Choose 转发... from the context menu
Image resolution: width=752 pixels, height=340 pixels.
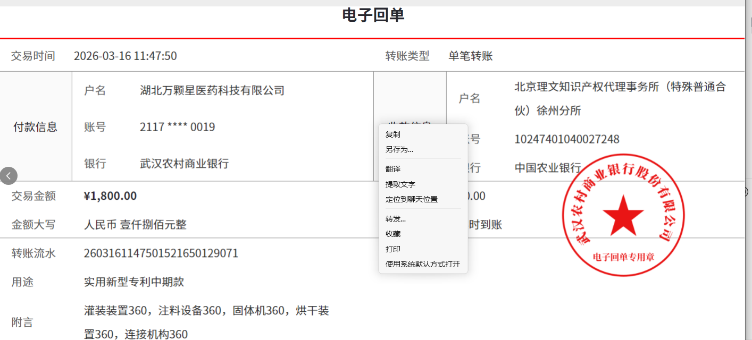click(396, 219)
